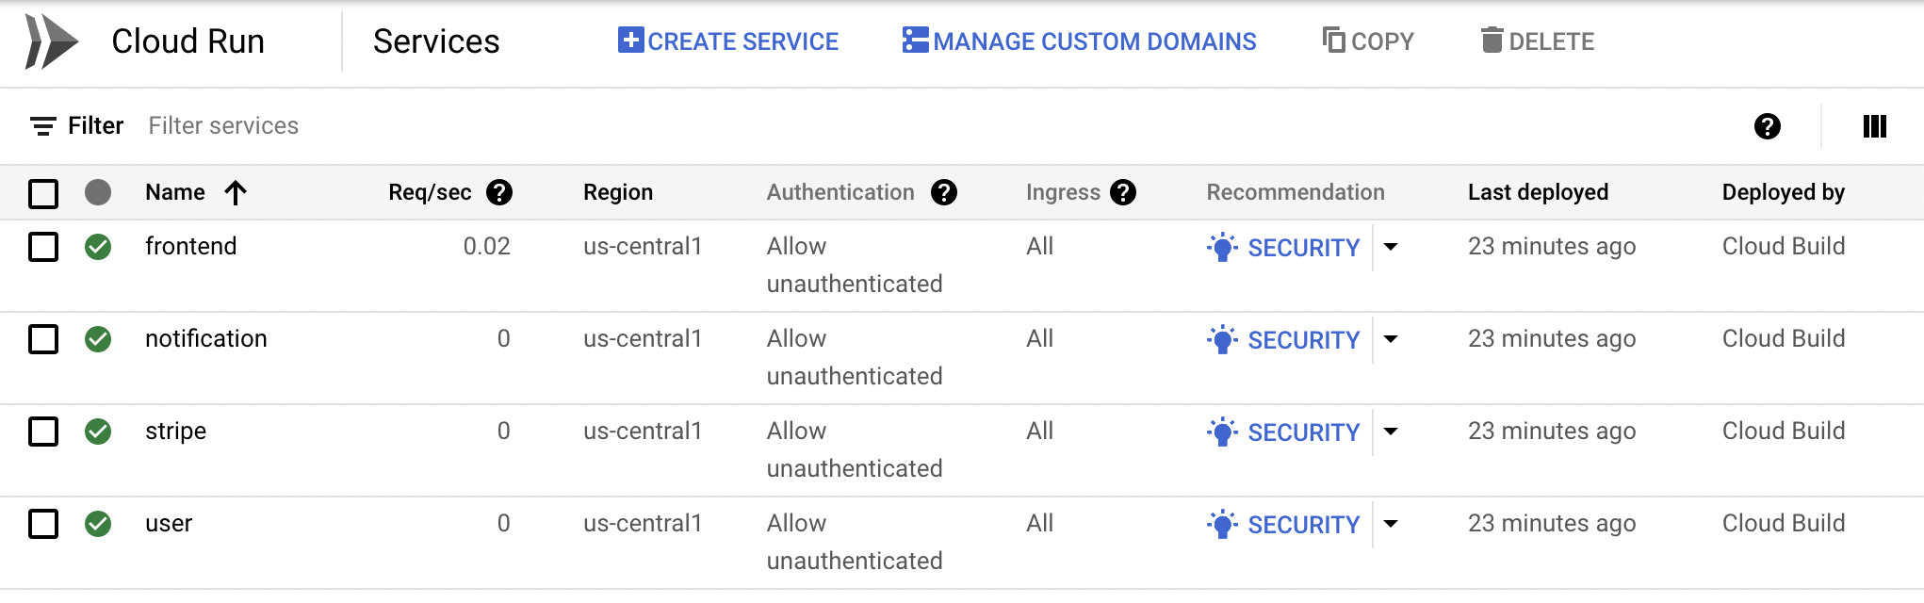Screen dimensions: 1924x603
Task: Click the DELETE button label
Action: tap(1551, 41)
